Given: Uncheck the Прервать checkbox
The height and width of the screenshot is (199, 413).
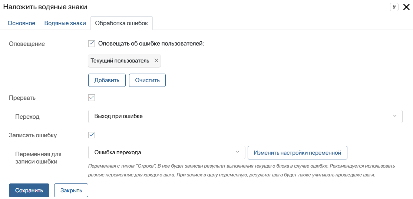Looking at the screenshot, I should click(92, 98).
